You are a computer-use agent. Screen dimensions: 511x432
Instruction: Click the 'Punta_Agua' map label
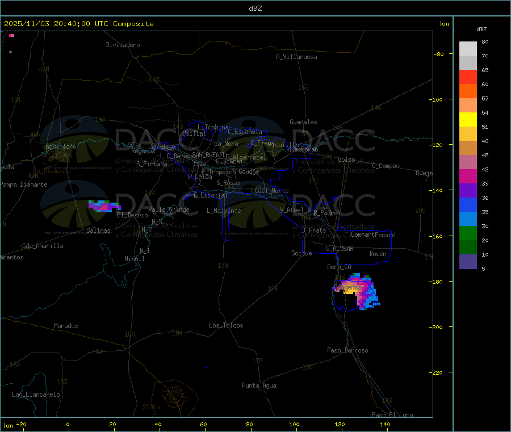[259, 385]
